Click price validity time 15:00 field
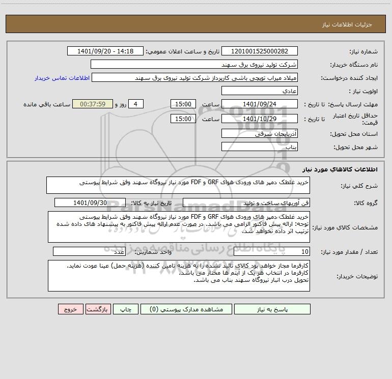392x379 pixels. click(183, 119)
